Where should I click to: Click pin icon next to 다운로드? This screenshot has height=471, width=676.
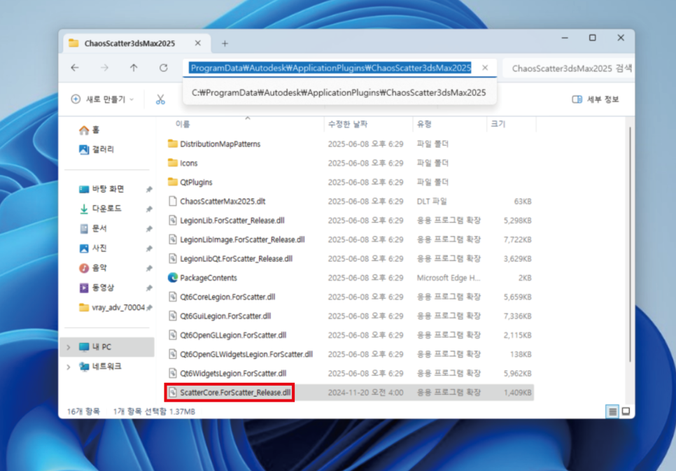pos(149,209)
